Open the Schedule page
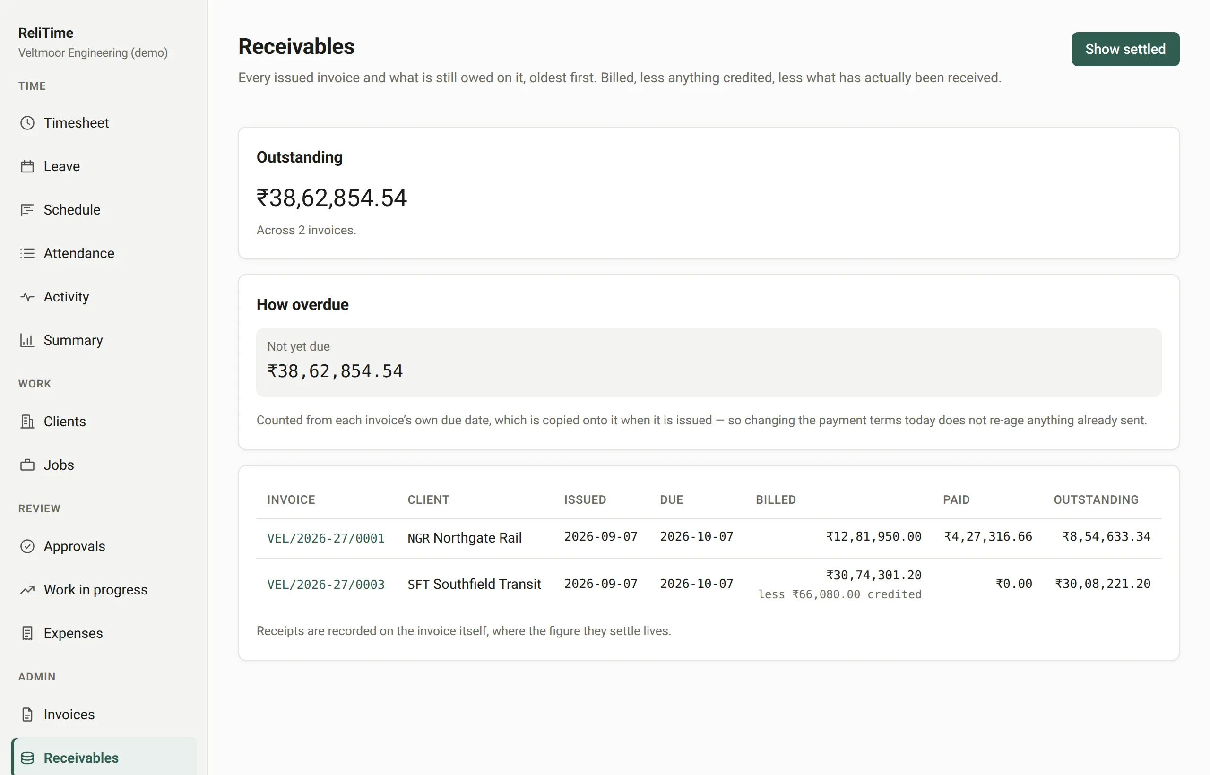Viewport: 1210px width, 775px height. tap(104, 210)
